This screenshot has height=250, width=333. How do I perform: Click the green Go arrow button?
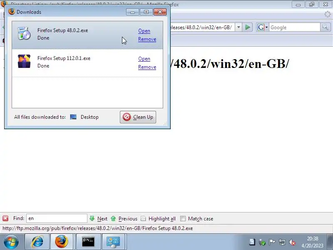tap(247, 27)
